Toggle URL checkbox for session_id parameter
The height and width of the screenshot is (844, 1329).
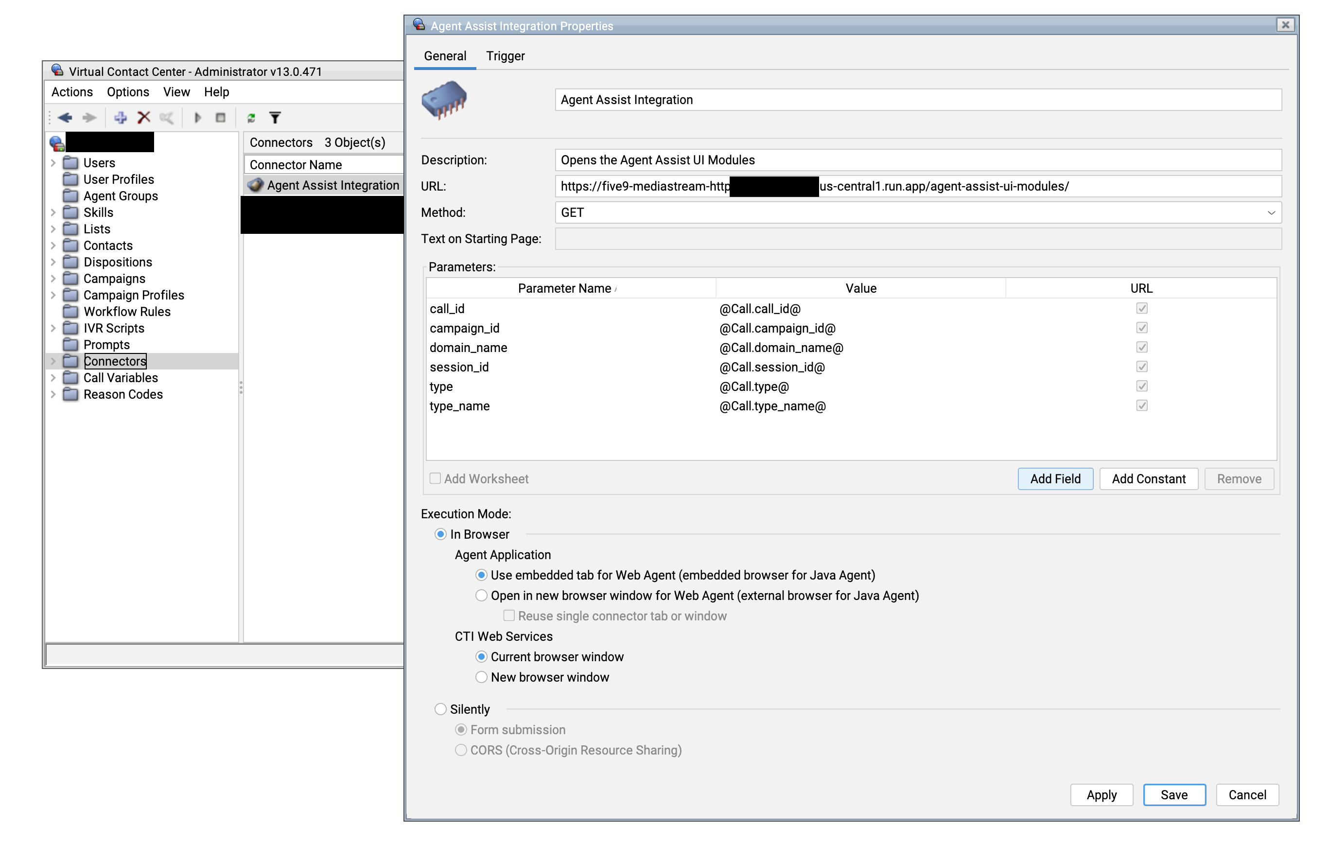click(1142, 367)
